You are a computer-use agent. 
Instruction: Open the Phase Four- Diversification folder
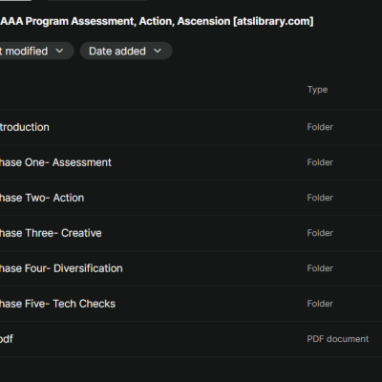[x=191, y=268]
